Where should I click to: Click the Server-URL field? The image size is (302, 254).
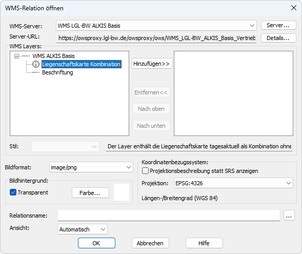pyautogui.click(x=156, y=38)
